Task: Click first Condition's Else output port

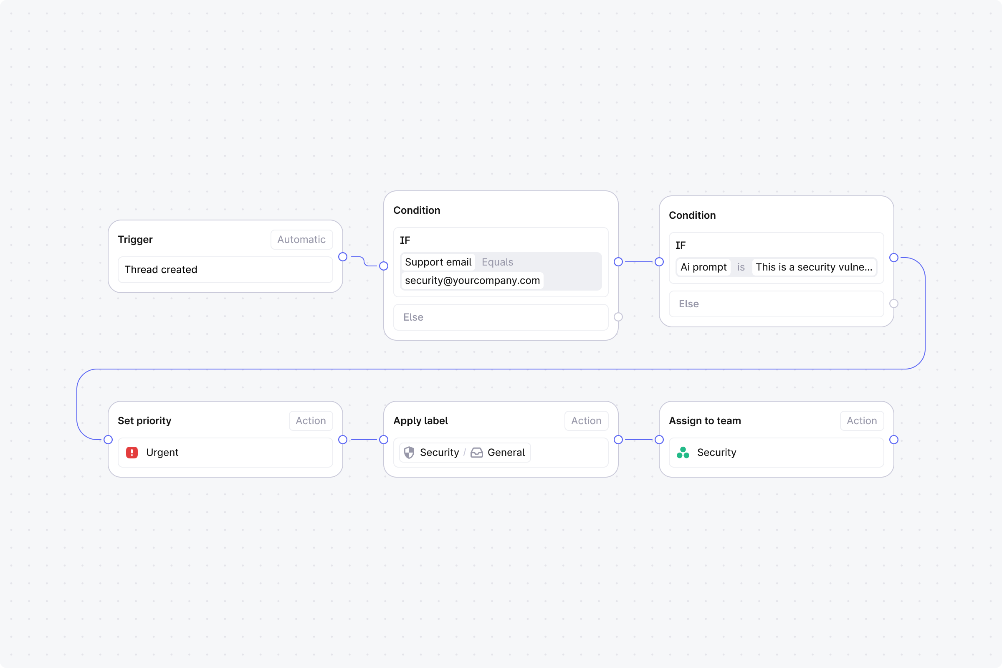Action: (618, 317)
